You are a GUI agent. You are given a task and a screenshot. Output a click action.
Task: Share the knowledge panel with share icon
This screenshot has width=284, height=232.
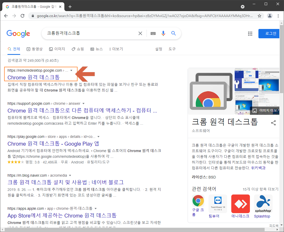273,123
